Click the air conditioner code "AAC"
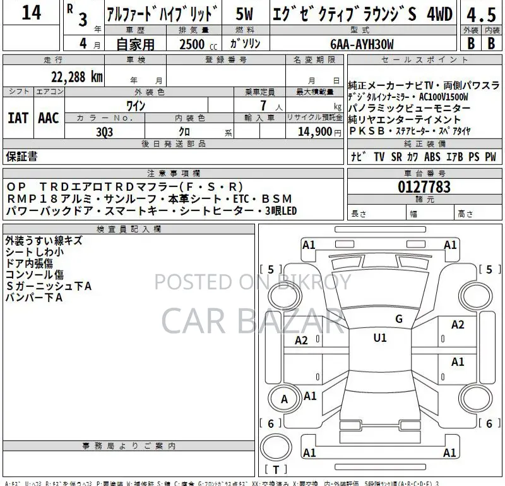This screenshot has width=505, height=486. [49, 118]
